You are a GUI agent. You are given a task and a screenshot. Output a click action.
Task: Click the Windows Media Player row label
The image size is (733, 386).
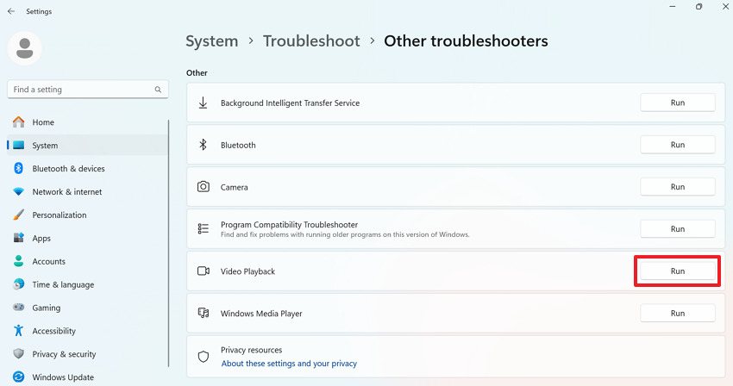(x=261, y=314)
